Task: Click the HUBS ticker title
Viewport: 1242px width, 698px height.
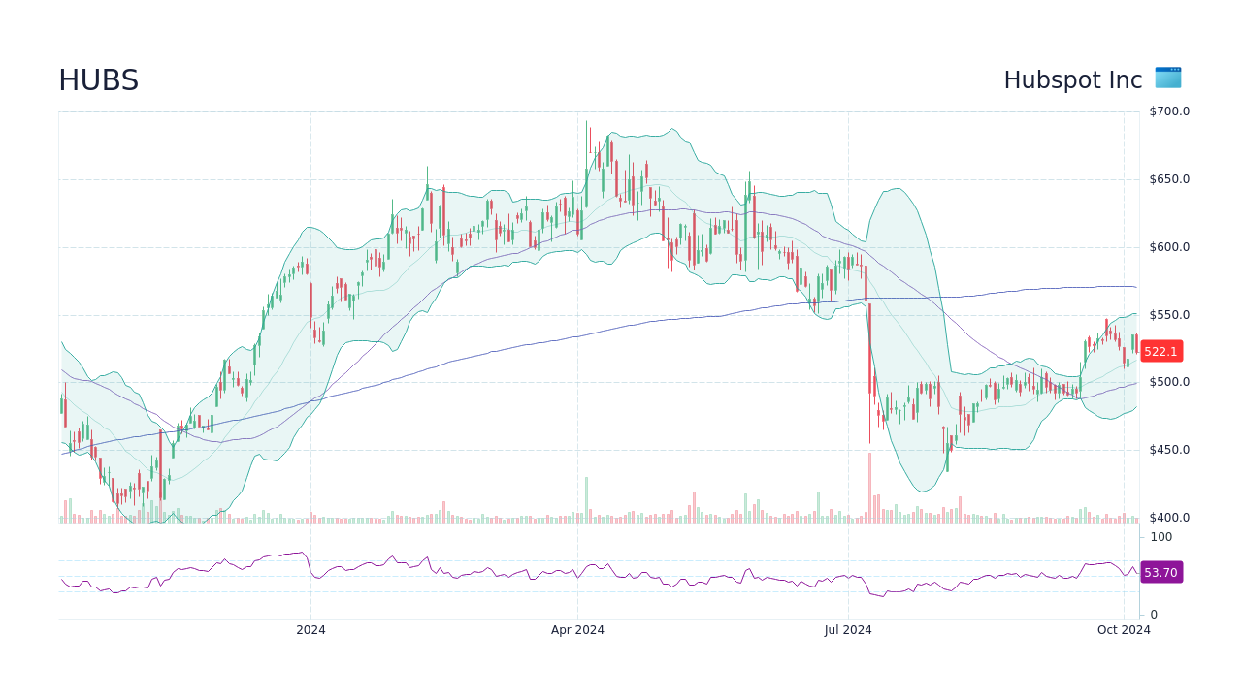Action: point(99,80)
